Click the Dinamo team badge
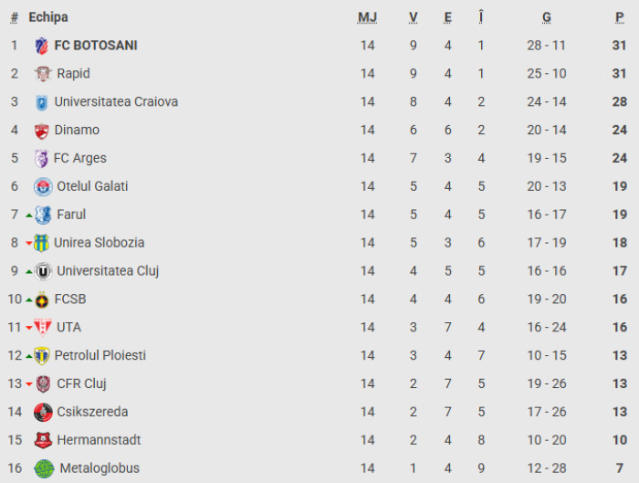The height and width of the screenshot is (483, 639). pyautogui.click(x=41, y=131)
